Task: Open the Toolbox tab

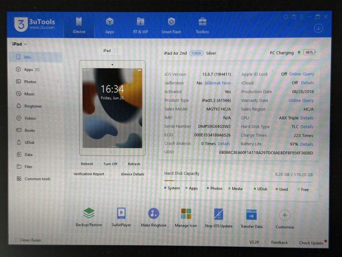Action: point(202,26)
